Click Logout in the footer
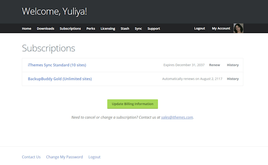This screenshot has height=165, width=268. pos(94,157)
